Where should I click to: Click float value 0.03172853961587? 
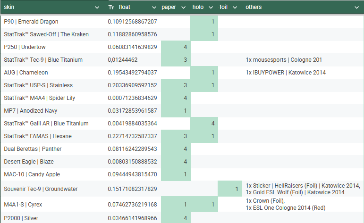pyautogui.click(x=132, y=111)
